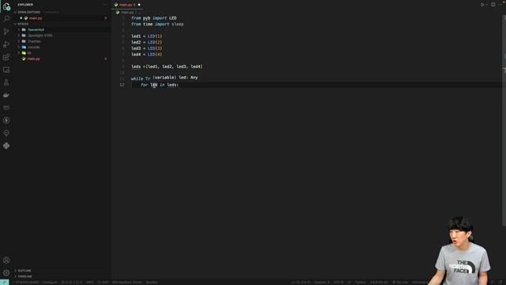Open the Search view in activity bar
Viewport: 506px width, 285px height.
tap(6, 18)
